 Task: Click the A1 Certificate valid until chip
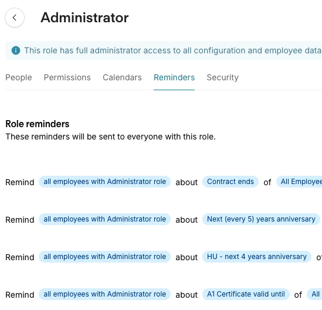coord(246,294)
